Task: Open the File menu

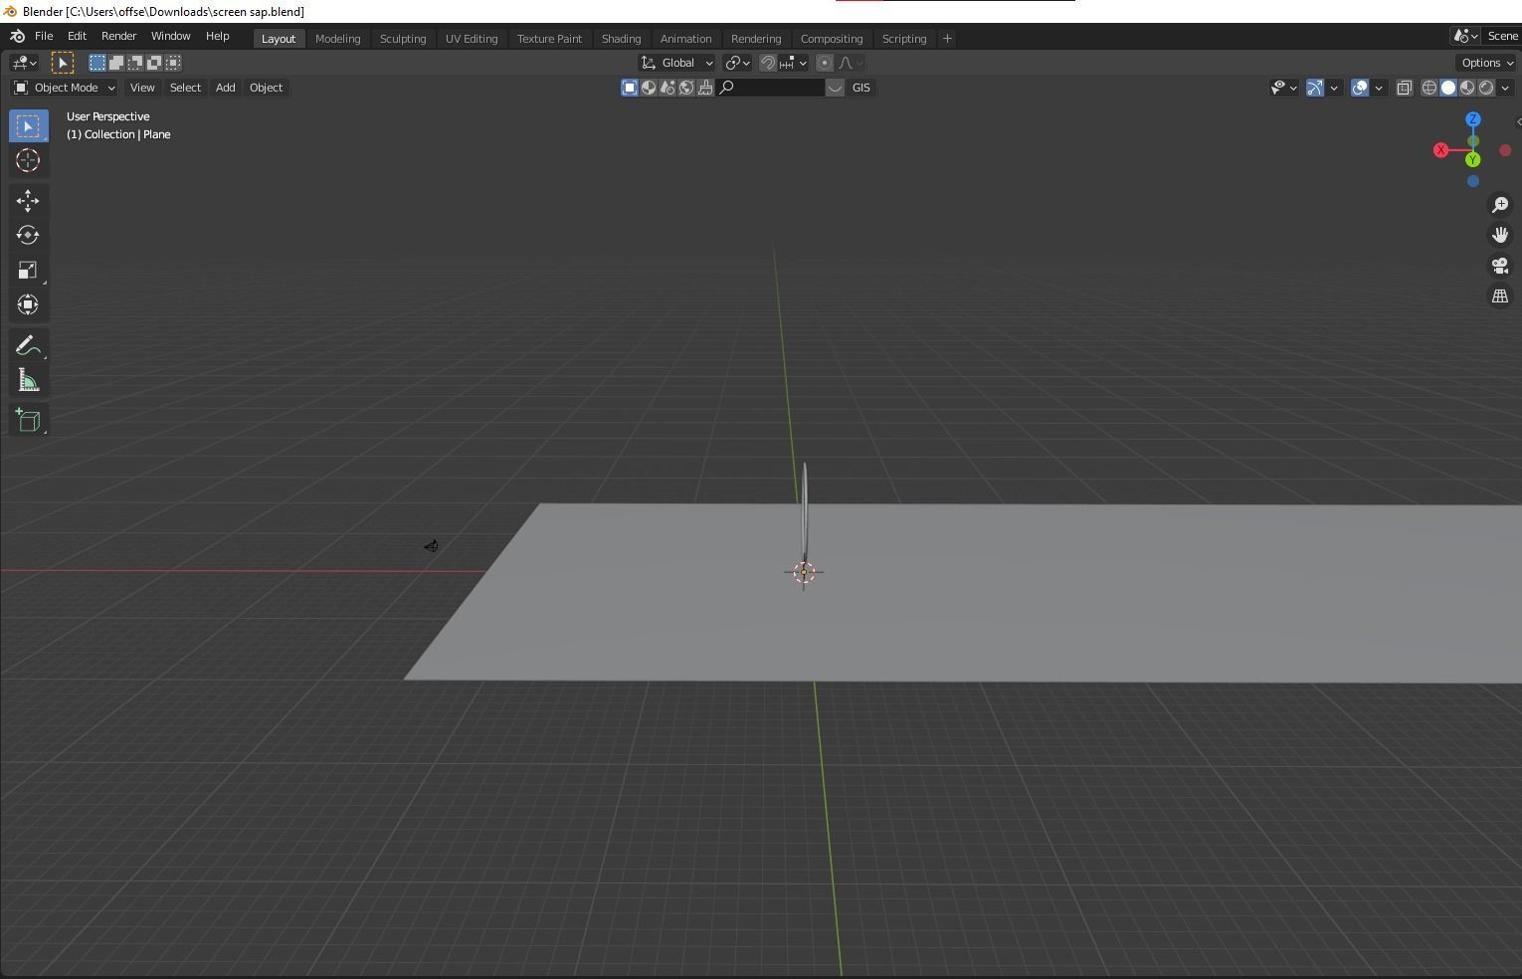Action: tap(44, 36)
